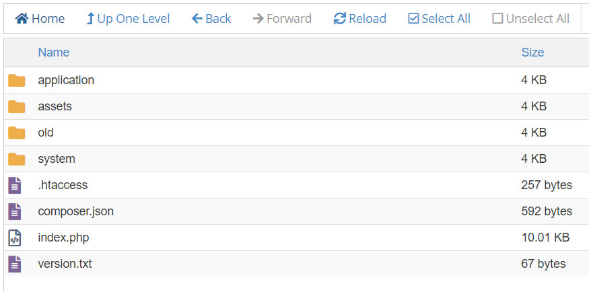Click the system folder icon
The width and height of the screenshot is (589, 292).
pyautogui.click(x=16, y=159)
